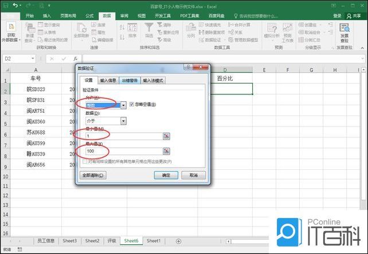Click the range selector icon for 最大值 (Maximum)
The image size is (368, 254).
pyautogui.click(x=166, y=151)
